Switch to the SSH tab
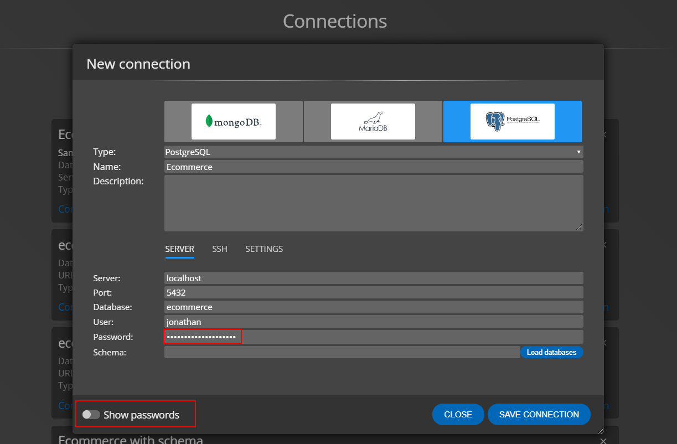Screen dimensions: 677x444 [220, 249]
